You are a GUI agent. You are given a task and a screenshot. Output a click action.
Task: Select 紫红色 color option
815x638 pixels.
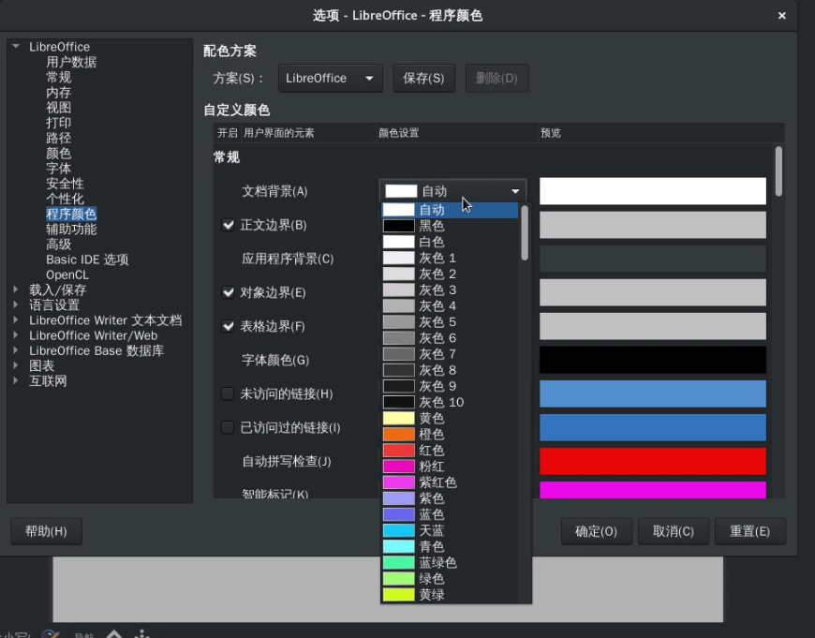[450, 482]
